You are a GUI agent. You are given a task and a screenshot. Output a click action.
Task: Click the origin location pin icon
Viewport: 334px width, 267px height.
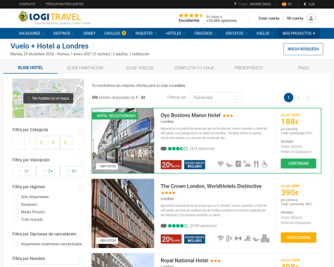click(x=235, y=4)
